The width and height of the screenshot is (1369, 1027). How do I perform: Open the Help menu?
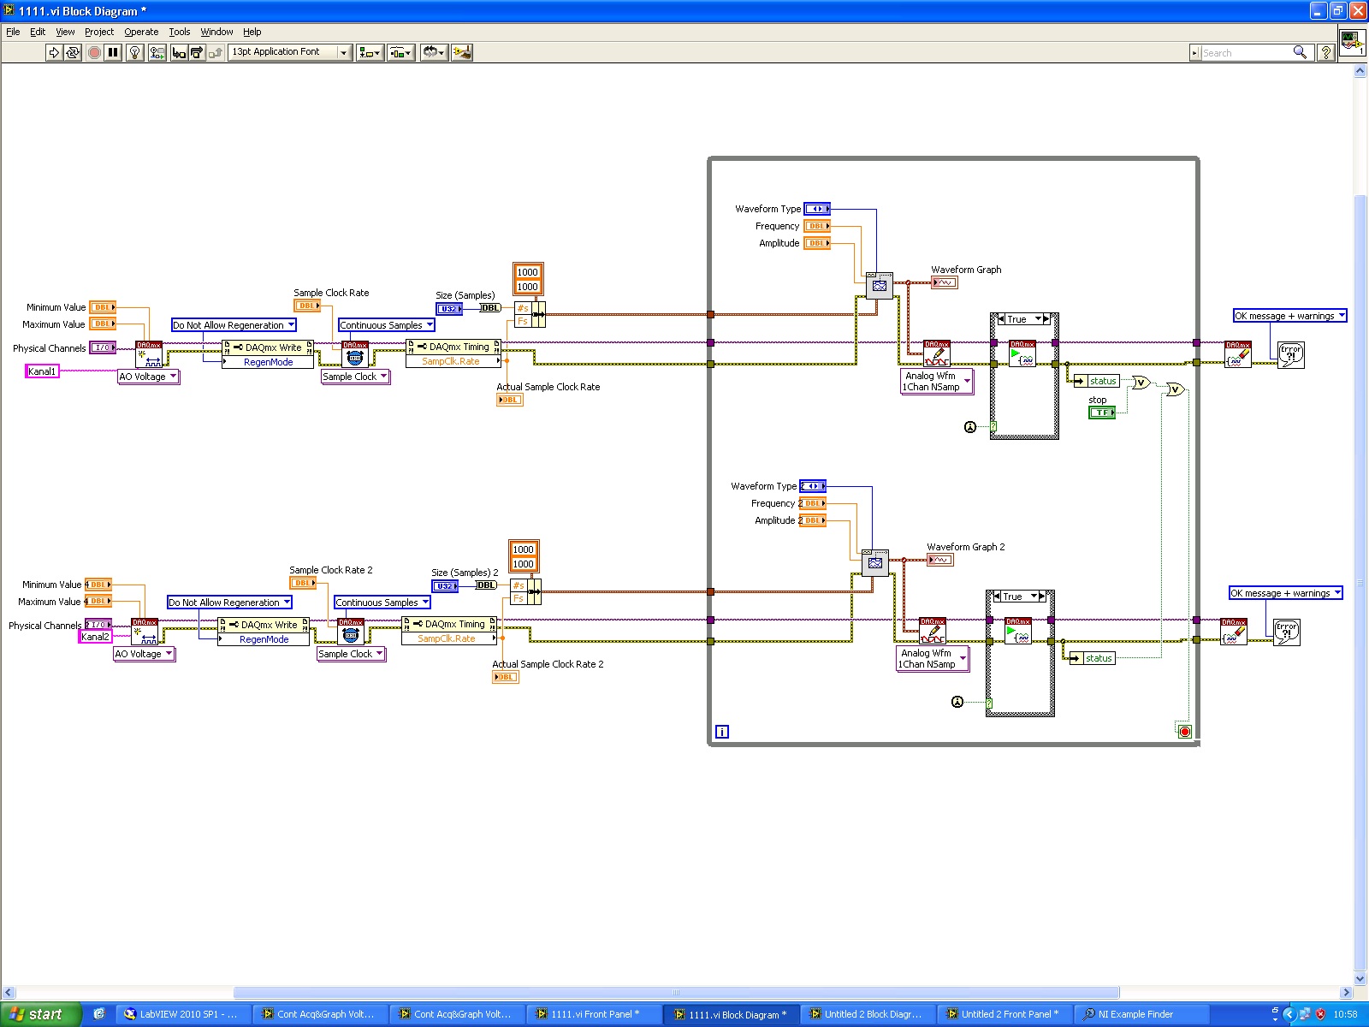pos(252,32)
